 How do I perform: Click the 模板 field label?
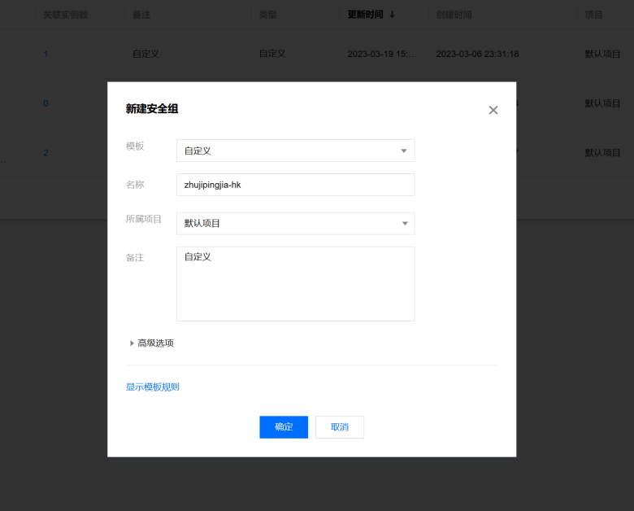135,146
